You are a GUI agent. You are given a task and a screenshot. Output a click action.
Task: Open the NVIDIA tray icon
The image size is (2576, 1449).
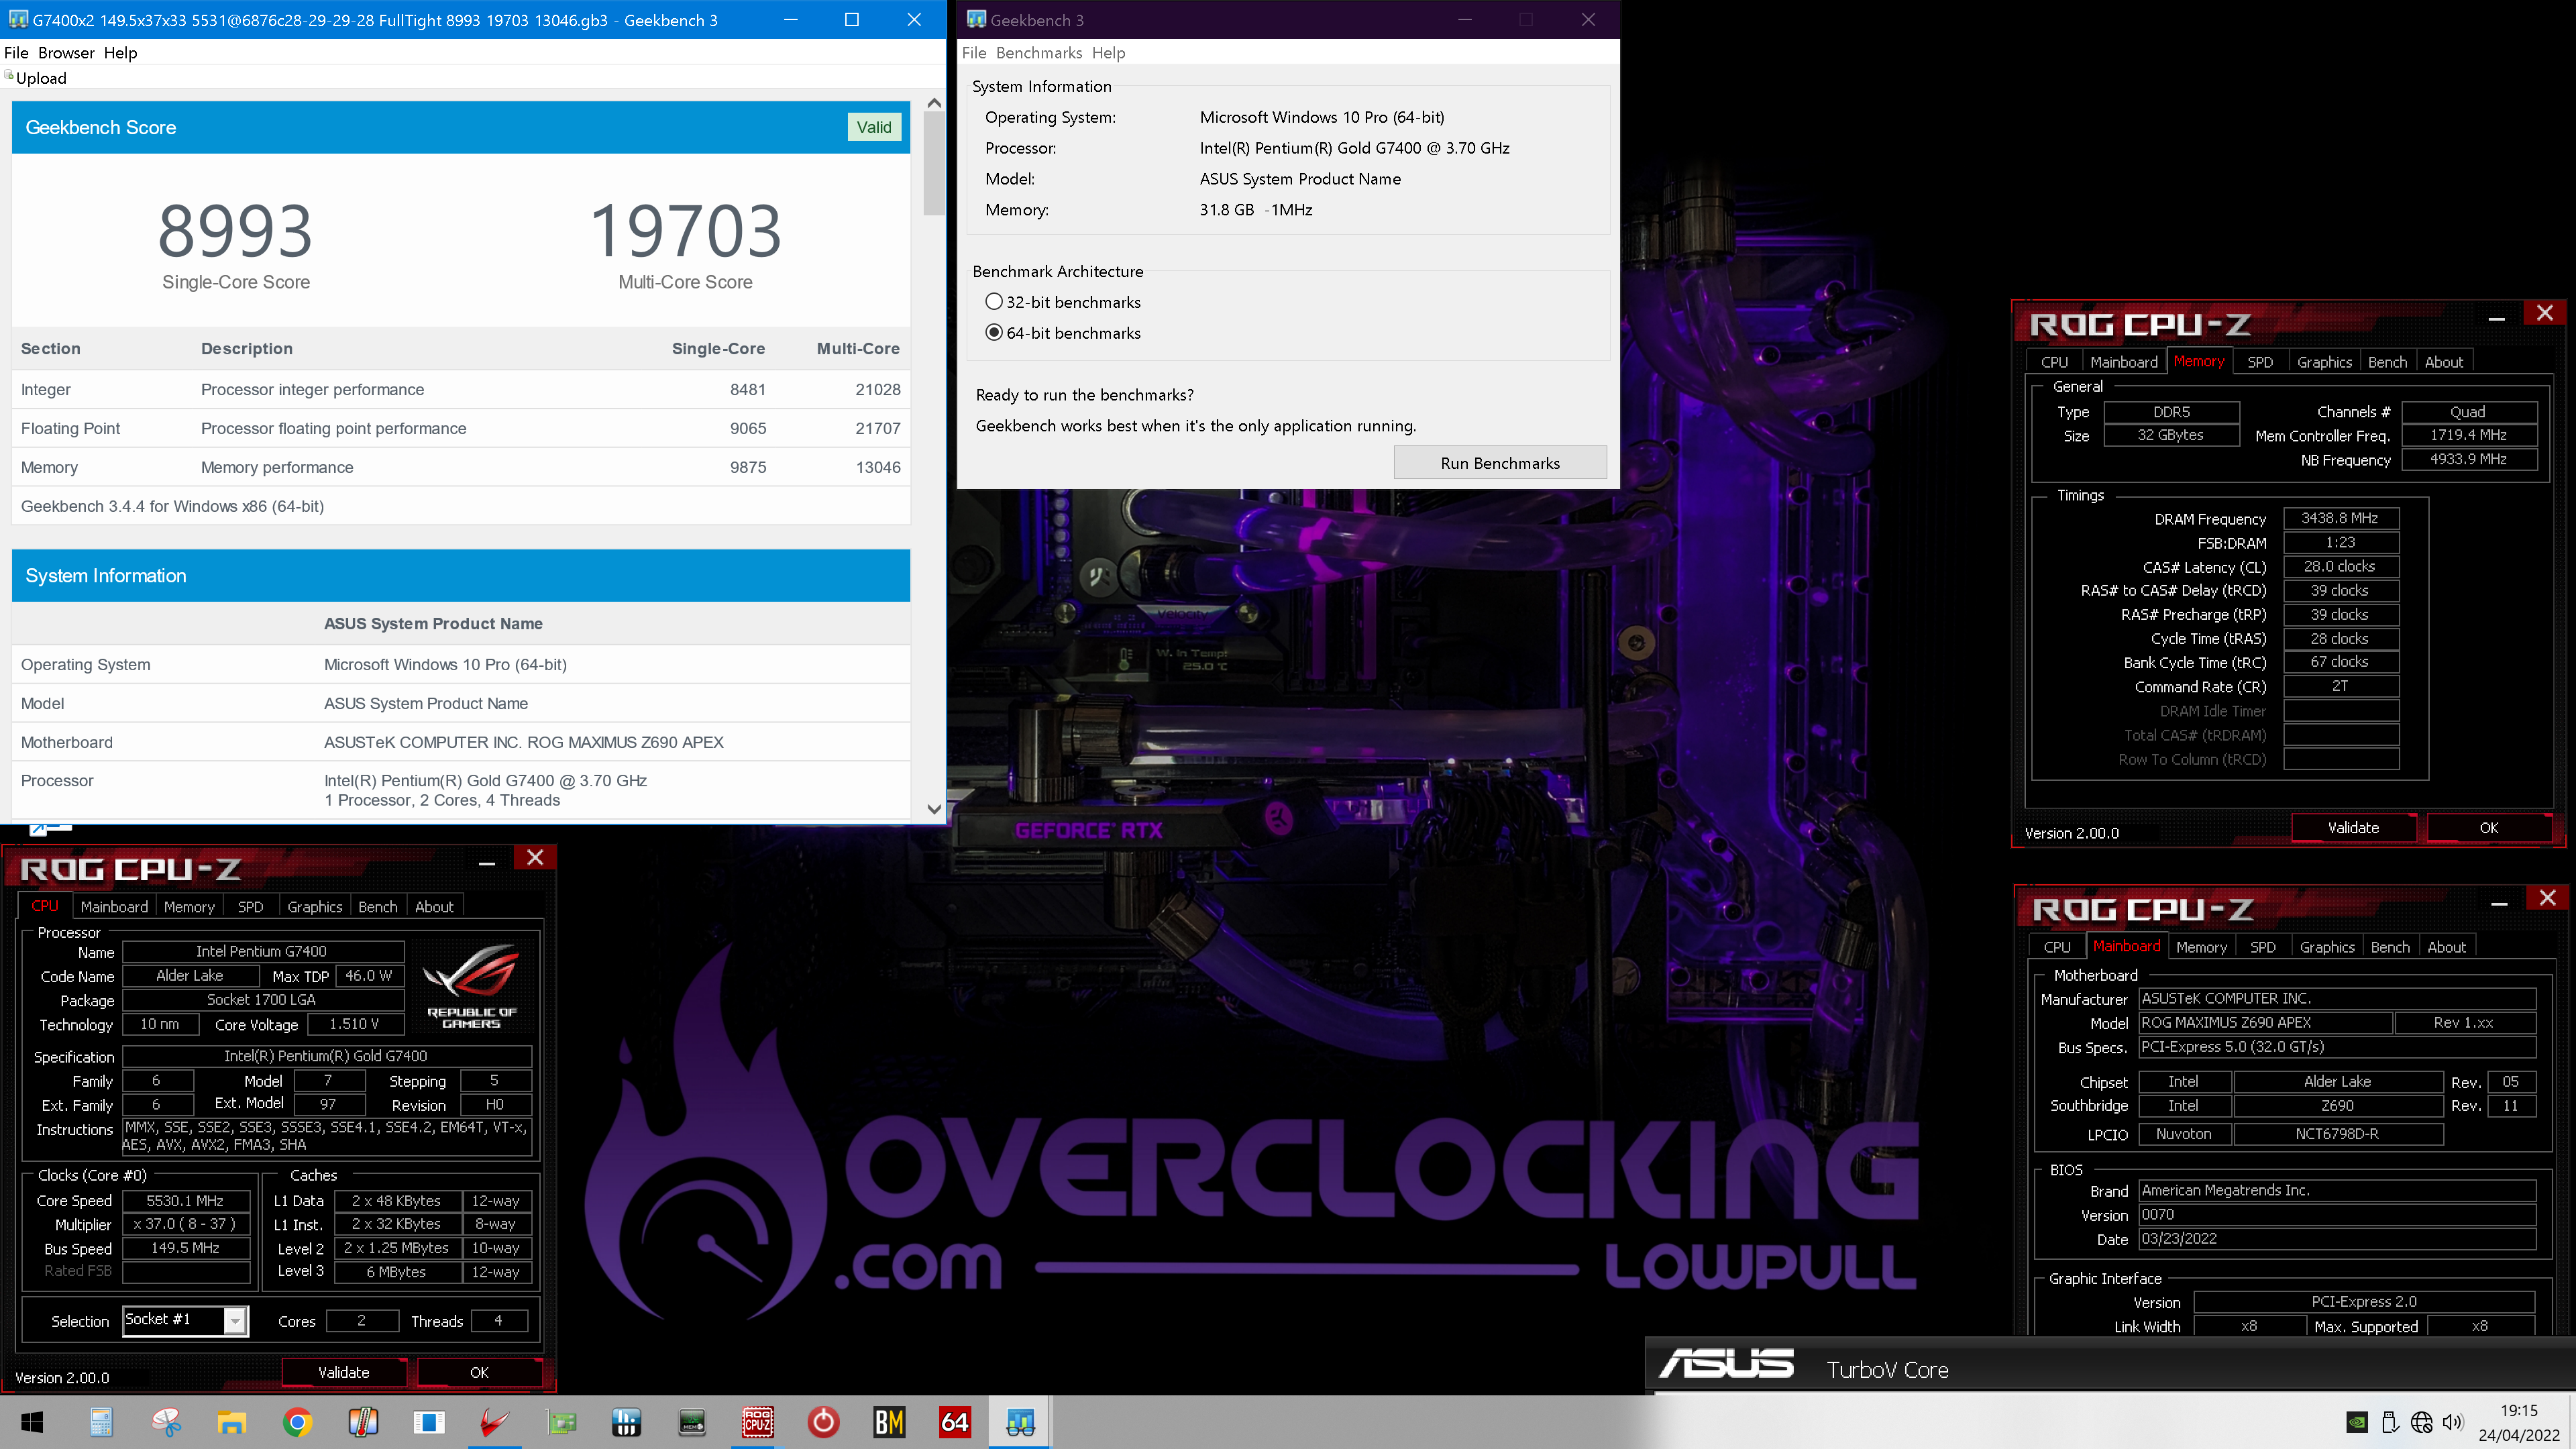click(2357, 1422)
